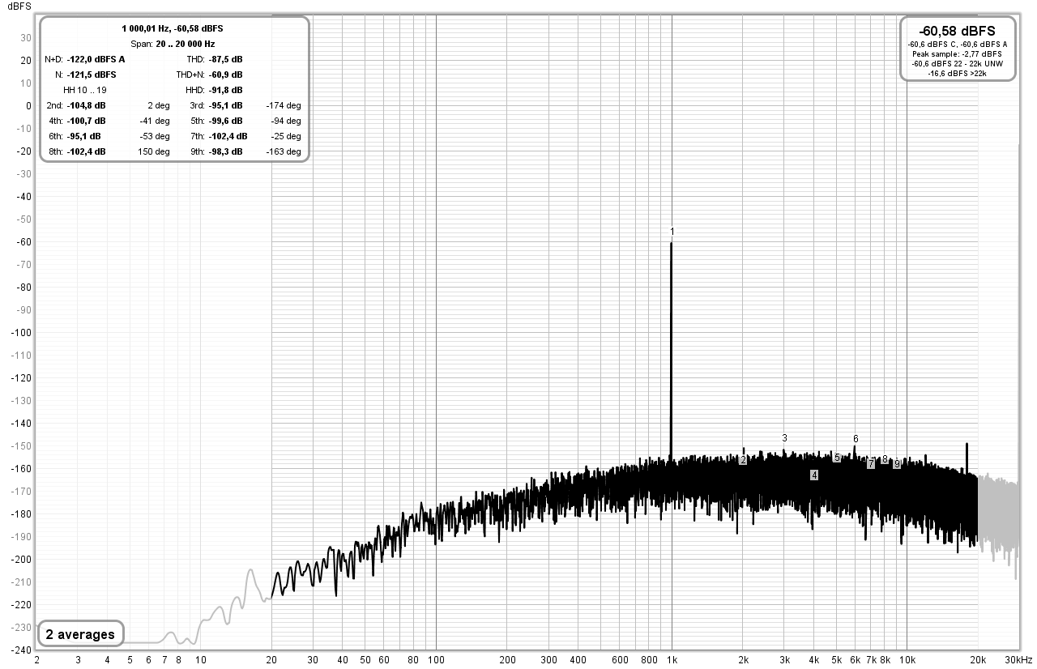This screenshot has width=1037, height=669.
Task: Select harmonic marker 6 above 6k
Action: click(x=856, y=439)
